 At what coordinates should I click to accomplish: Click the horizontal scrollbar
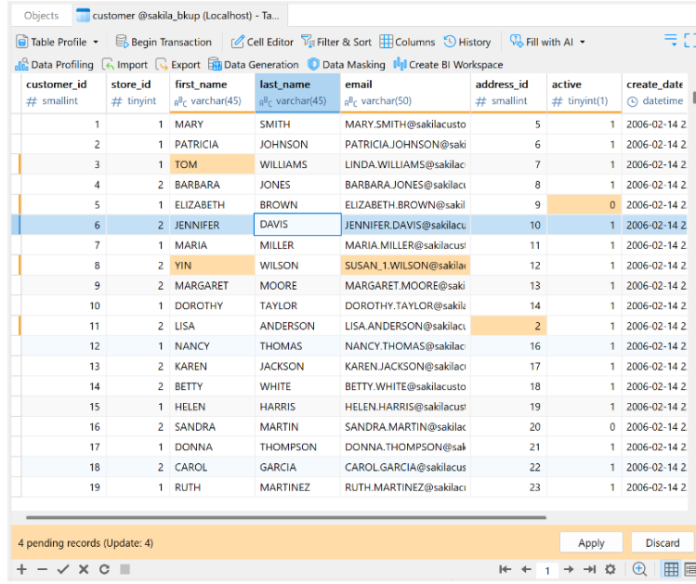pos(286,517)
